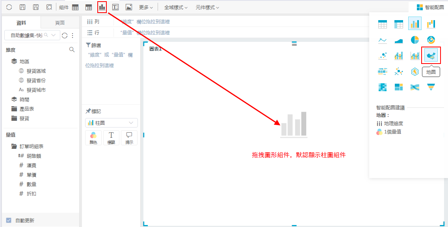Insert an image component from toolbar
Image resolution: width=448 pixels, height=227 pixels.
click(x=129, y=7)
